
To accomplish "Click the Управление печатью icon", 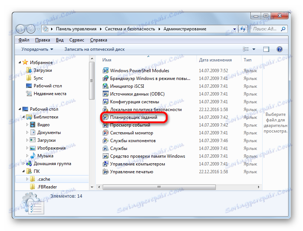I will (105, 172).
